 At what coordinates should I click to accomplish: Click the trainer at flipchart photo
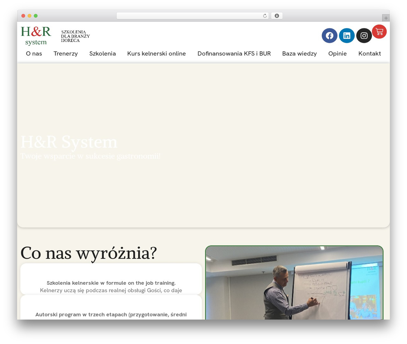point(294,283)
